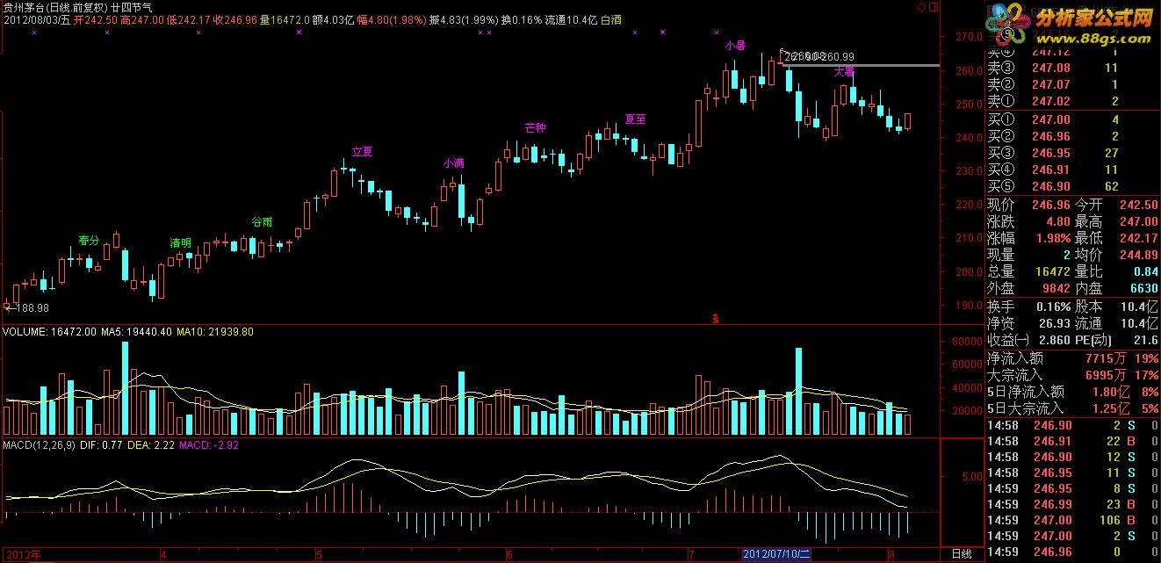Click the 小满 solar term label
Image resolution: width=1161 pixels, height=563 pixels.
point(453,162)
